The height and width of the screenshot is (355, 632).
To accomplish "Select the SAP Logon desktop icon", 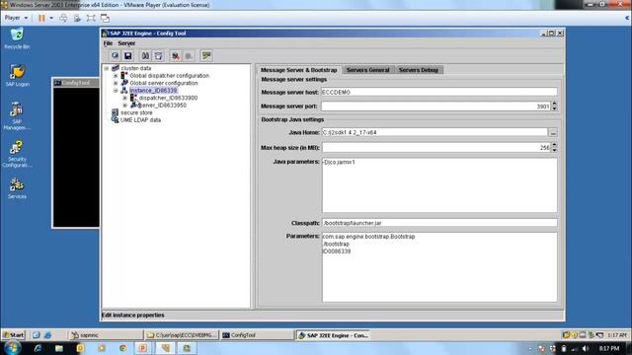I will tap(18, 76).
